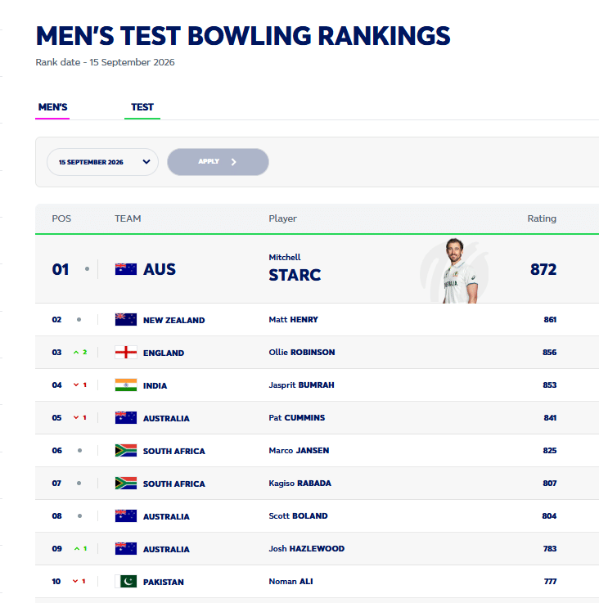Click the Rating column header
The width and height of the screenshot is (599, 603).
(542, 218)
